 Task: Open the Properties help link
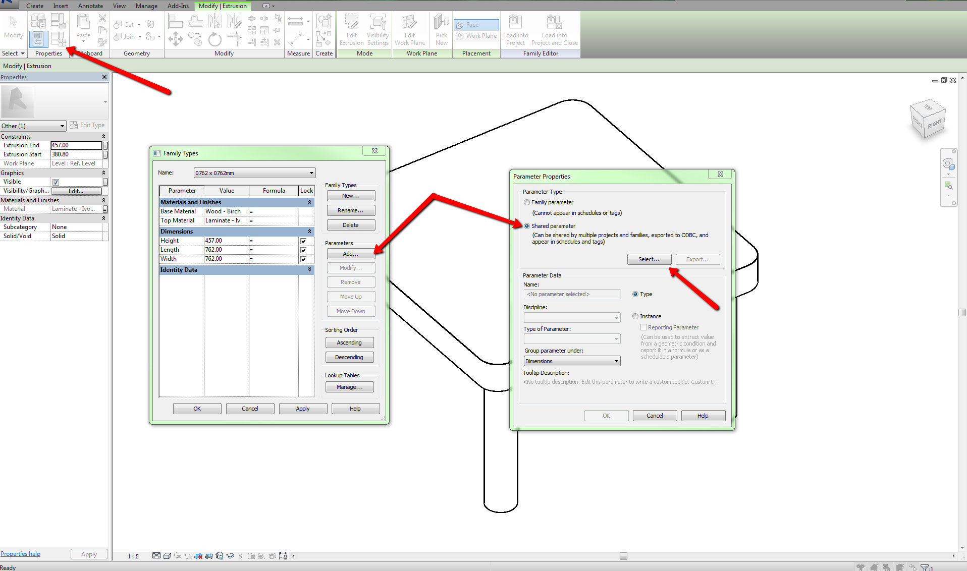tap(21, 554)
